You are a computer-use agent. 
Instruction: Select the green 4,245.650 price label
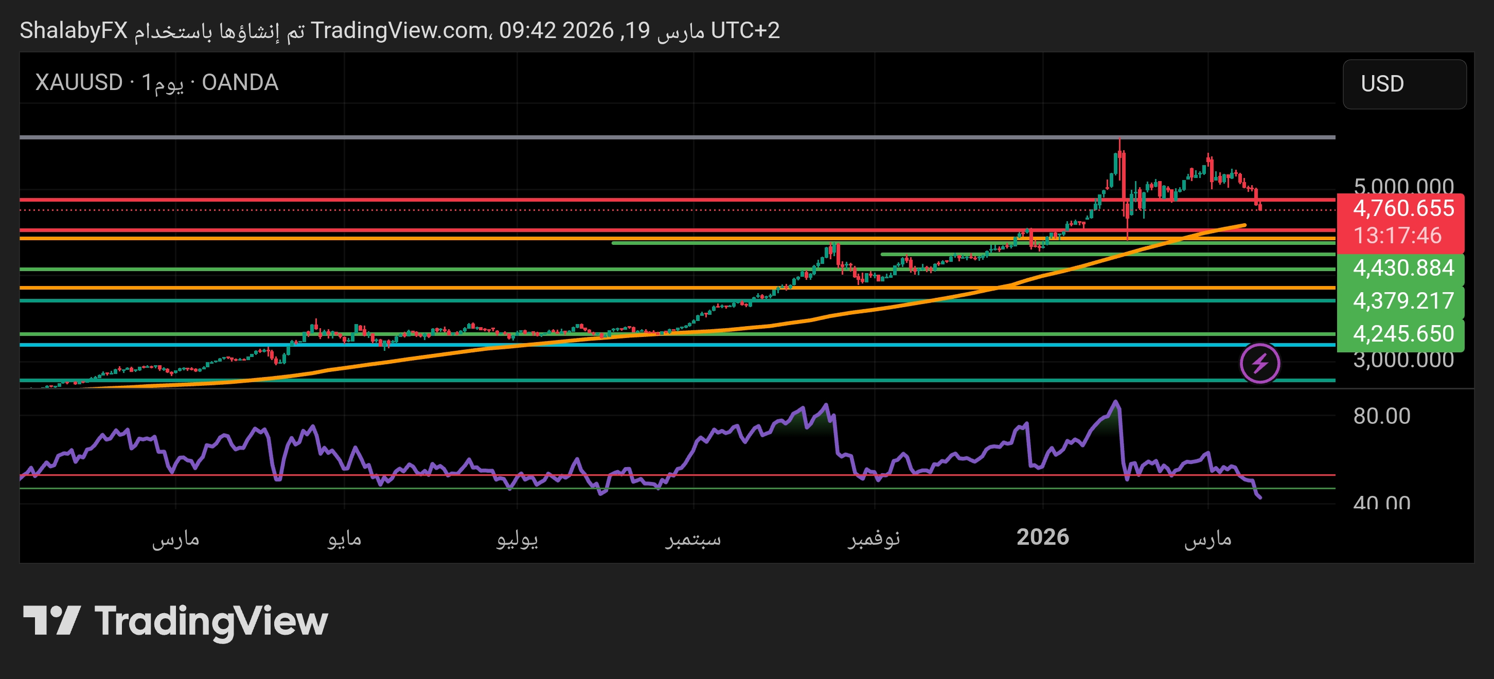click(x=1402, y=334)
